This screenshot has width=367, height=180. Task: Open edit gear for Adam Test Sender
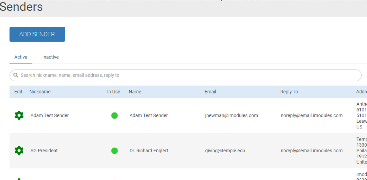[x=19, y=115]
